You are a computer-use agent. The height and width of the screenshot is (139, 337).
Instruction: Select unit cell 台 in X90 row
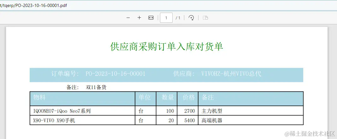(x=145, y=120)
